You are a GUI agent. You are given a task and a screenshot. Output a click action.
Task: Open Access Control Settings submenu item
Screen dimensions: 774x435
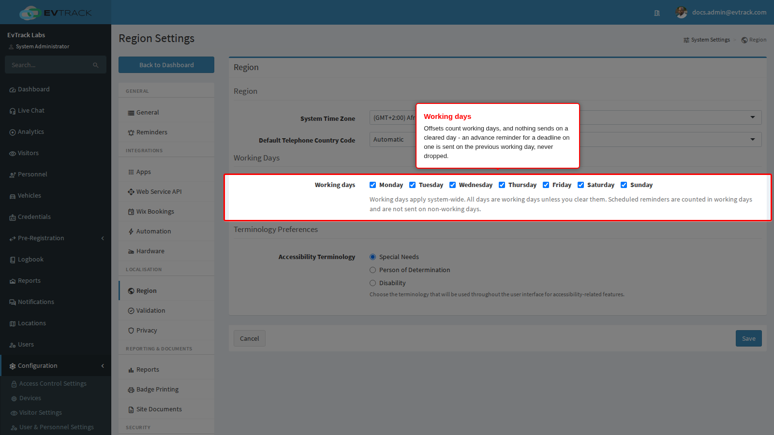53,383
